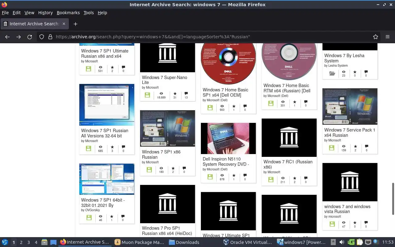The height and width of the screenshot is (247, 395).
Task: Bookmark this page with the star icon
Action: click(376, 37)
